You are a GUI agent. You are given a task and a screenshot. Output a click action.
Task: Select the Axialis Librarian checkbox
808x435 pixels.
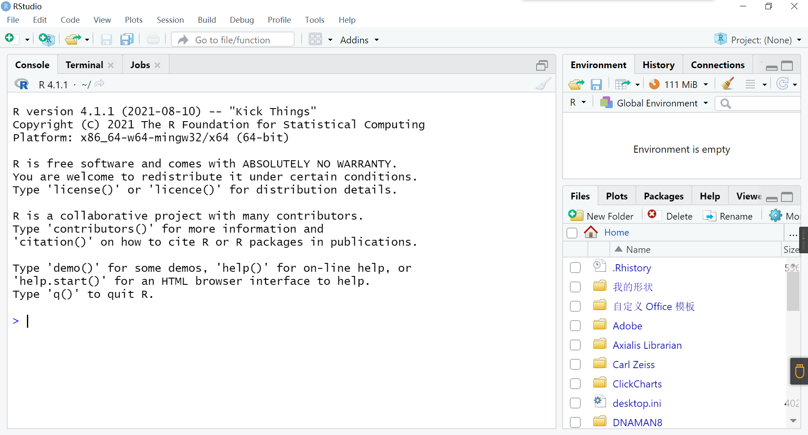[575, 345]
